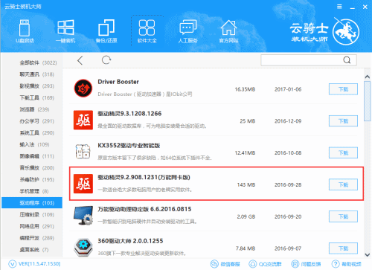Image resolution: width=372 pixels, height=270 pixels.
Task: Select the 一键装机 one-click install icon
Action: (x=65, y=31)
